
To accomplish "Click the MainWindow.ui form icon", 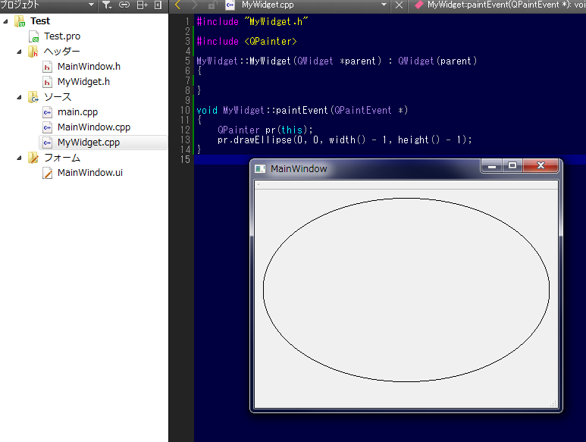I will click(48, 173).
